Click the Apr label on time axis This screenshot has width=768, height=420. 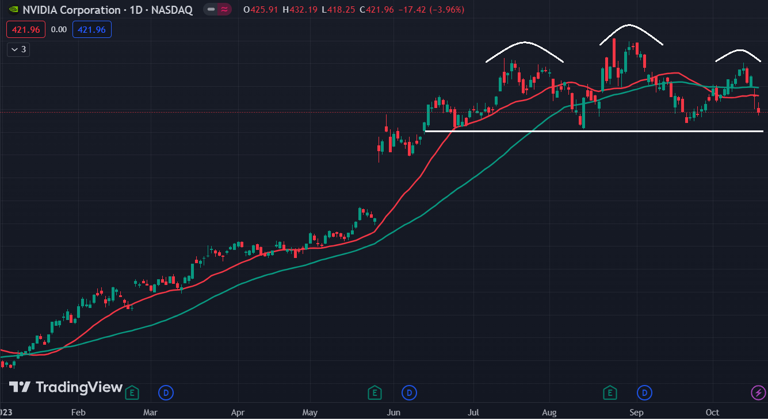238,413
